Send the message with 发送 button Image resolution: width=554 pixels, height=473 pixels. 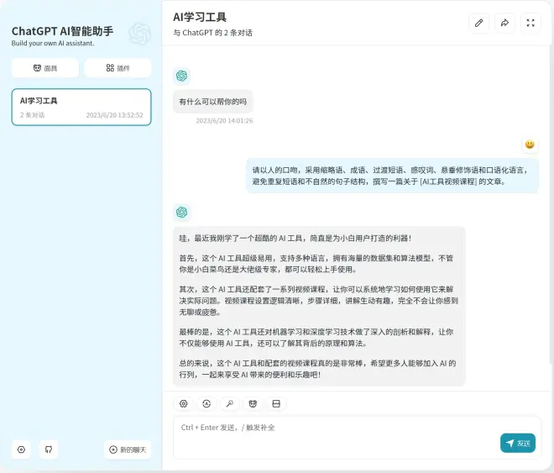coord(518,443)
